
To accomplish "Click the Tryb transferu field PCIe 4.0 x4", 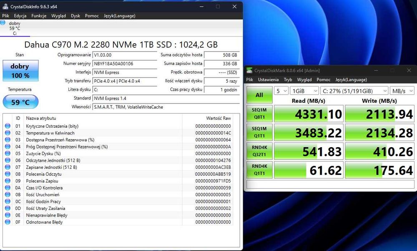I will (x=125, y=81).
